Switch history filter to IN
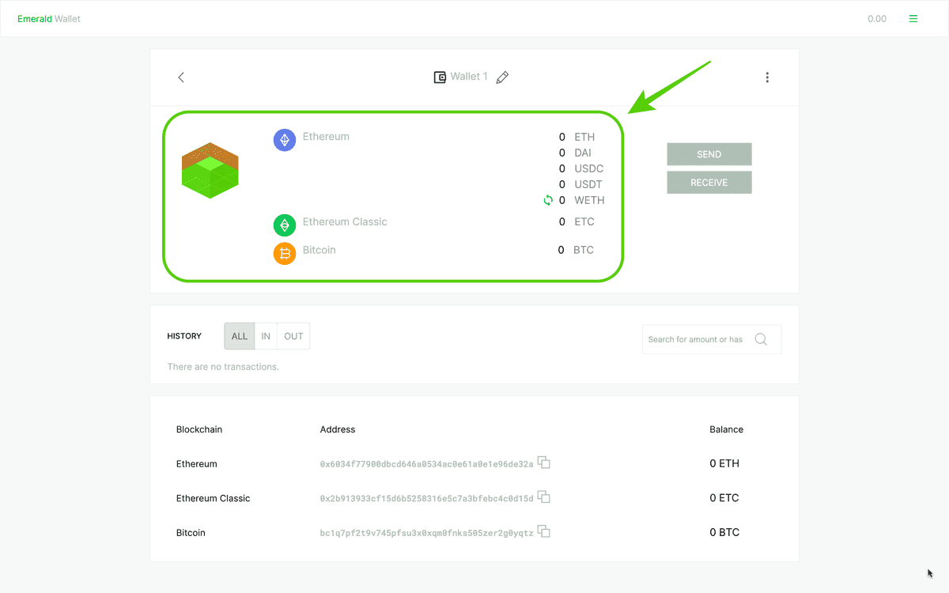 coord(266,335)
